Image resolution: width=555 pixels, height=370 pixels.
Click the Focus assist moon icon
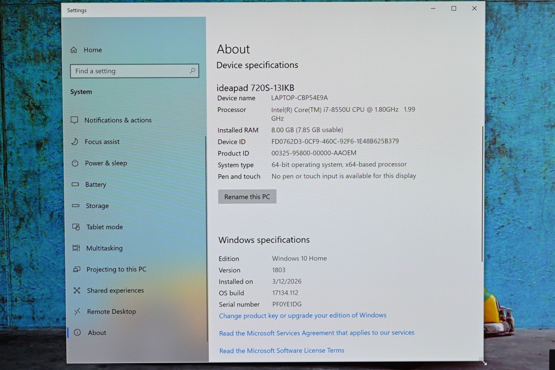(x=75, y=142)
